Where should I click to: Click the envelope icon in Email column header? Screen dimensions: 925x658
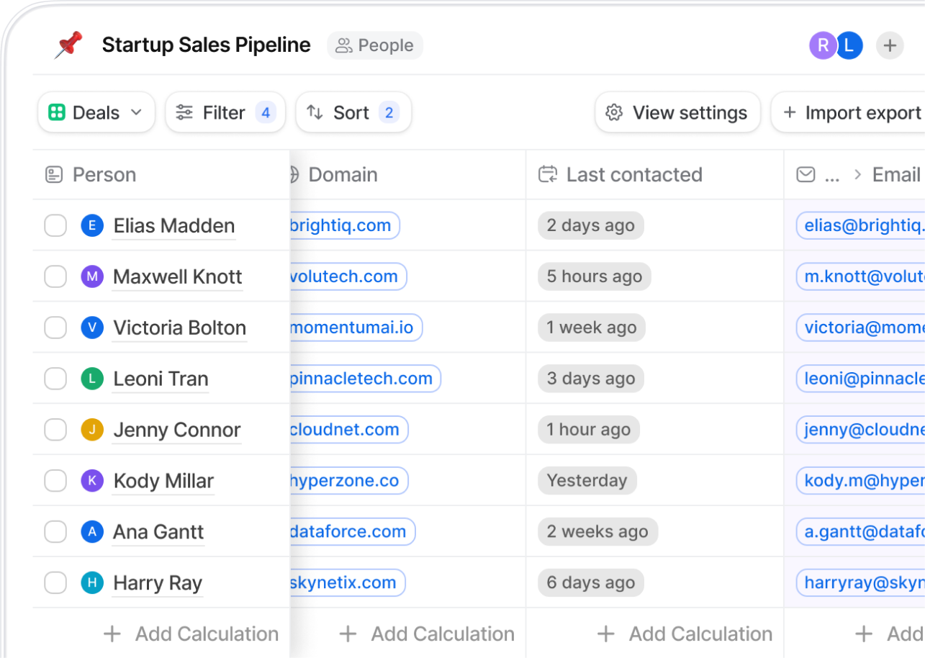806,175
